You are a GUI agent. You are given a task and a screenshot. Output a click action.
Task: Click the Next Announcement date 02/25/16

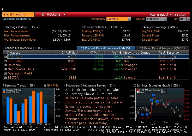coord(64,31)
